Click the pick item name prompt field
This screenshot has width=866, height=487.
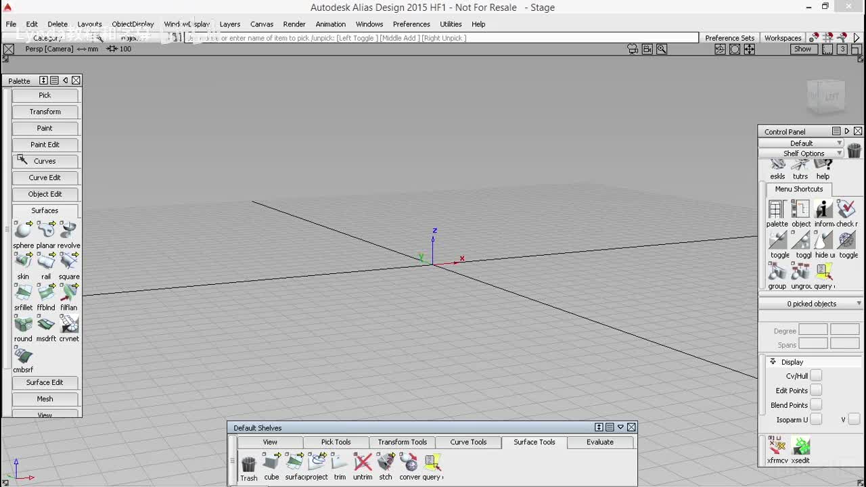click(441, 38)
